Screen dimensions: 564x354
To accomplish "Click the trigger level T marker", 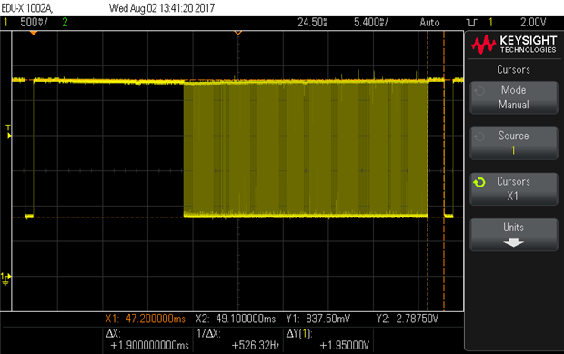I will (8, 132).
